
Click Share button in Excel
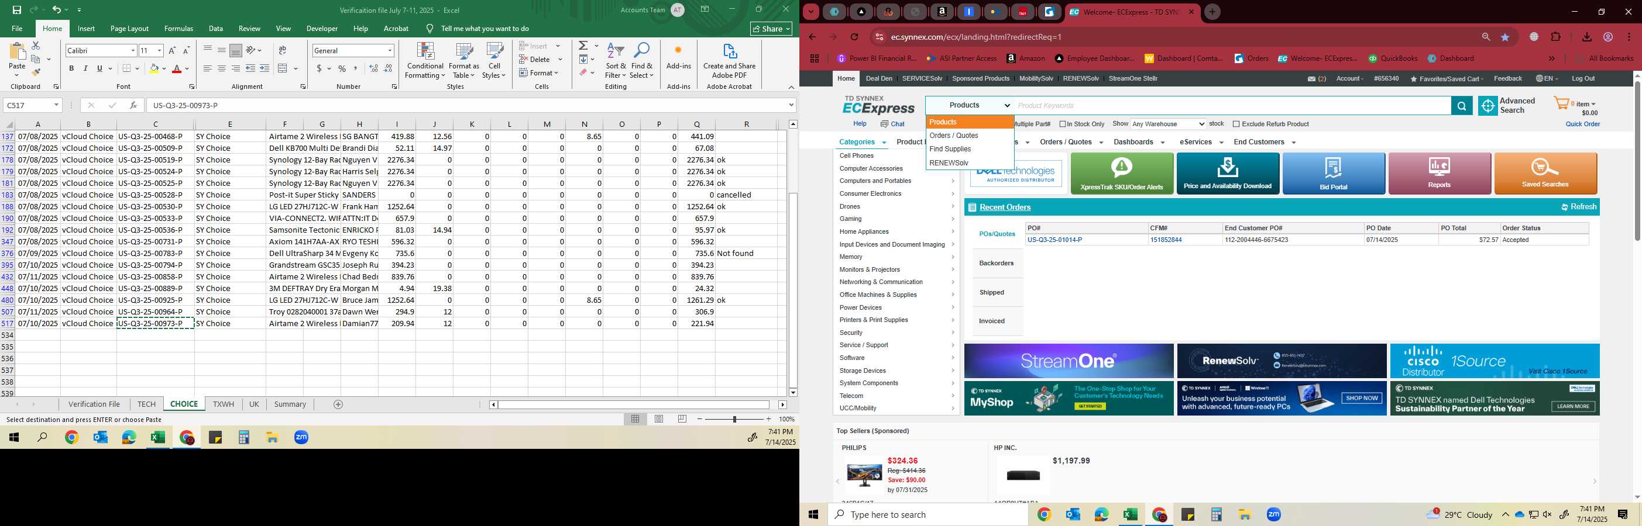tap(771, 29)
